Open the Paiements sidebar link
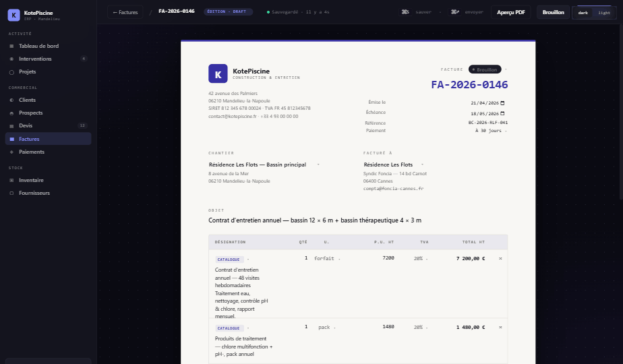The height and width of the screenshot is (364, 623). [48, 152]
